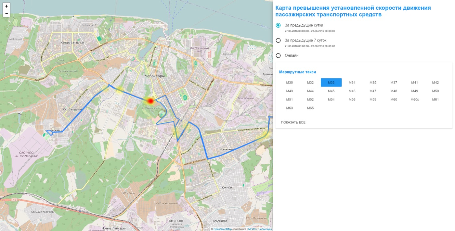Viewport: 455px width, 231px height.
Task: Show route M46
Action: pos(352,91)
